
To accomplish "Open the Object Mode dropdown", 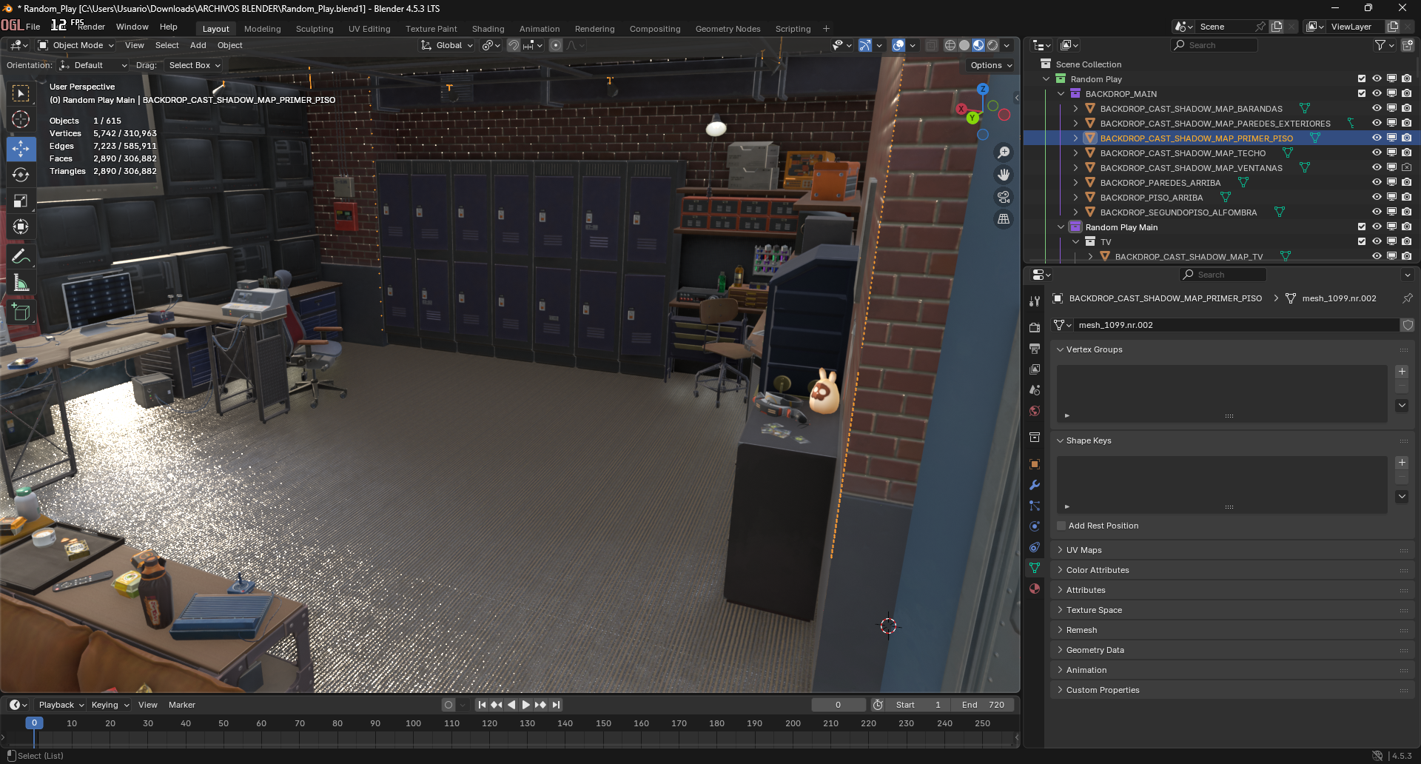I will [77, 45].
